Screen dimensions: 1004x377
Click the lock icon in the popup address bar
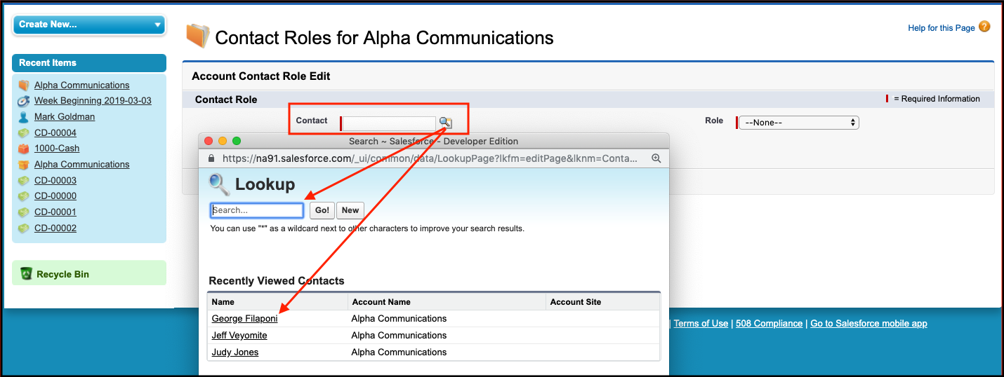click(213, 158)
